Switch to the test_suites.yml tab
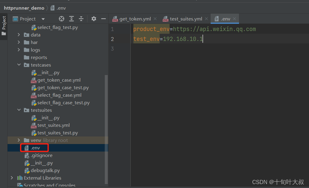The image size is (309, 188). 186,19
